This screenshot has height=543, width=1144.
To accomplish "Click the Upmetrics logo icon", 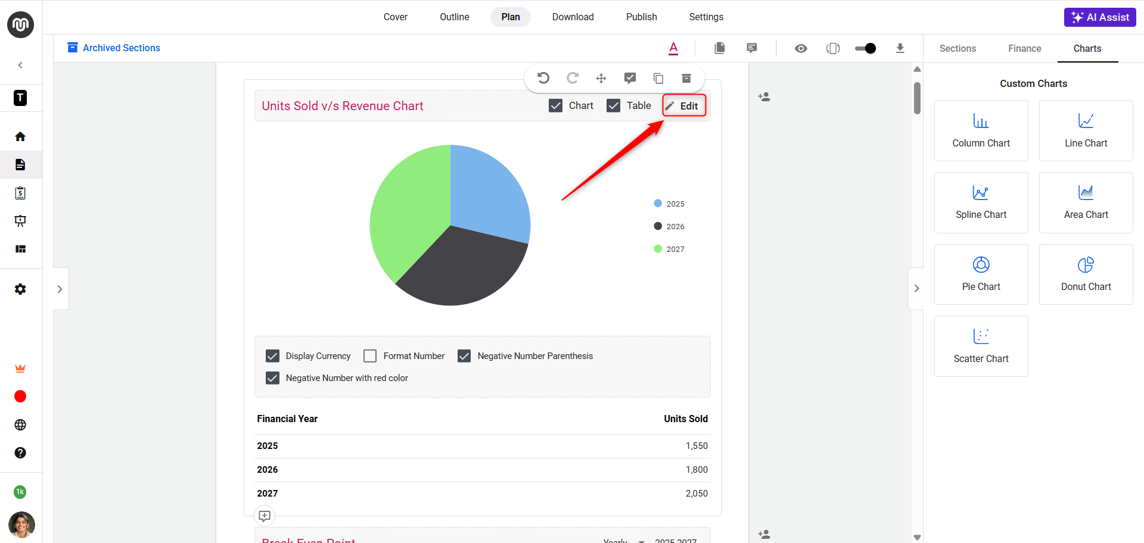I will tap(20, 24).
